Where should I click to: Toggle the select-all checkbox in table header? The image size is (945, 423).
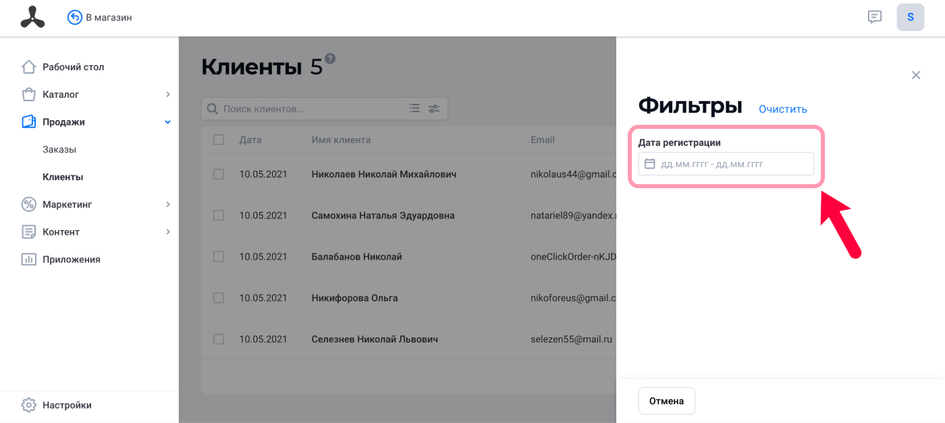tap(219, 140)
